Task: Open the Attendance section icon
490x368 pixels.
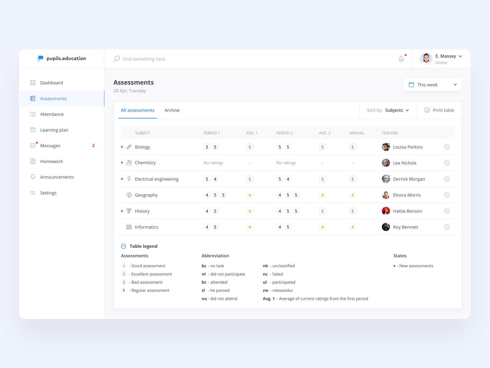Action: click(33, 114)
